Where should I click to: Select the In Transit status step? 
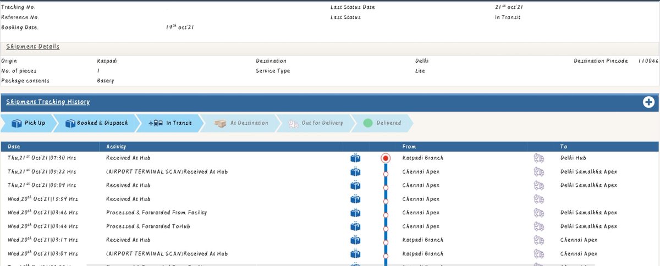[170, 123]
